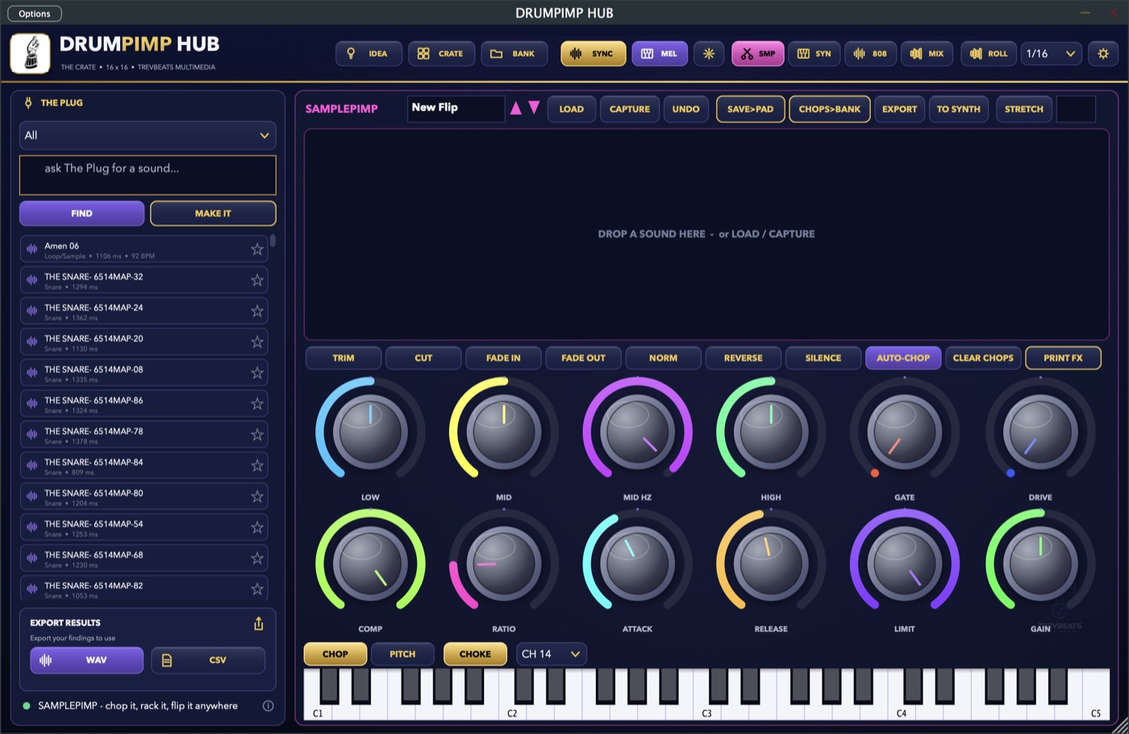Open the 1/16 roll rate dropdown

point(1052,54)
